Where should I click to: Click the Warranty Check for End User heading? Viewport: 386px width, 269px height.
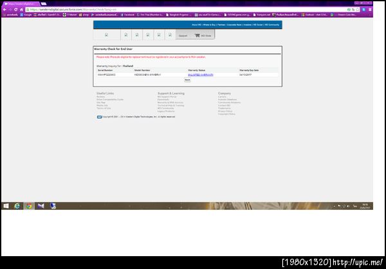pyautogui.click(x=113, y=49)
